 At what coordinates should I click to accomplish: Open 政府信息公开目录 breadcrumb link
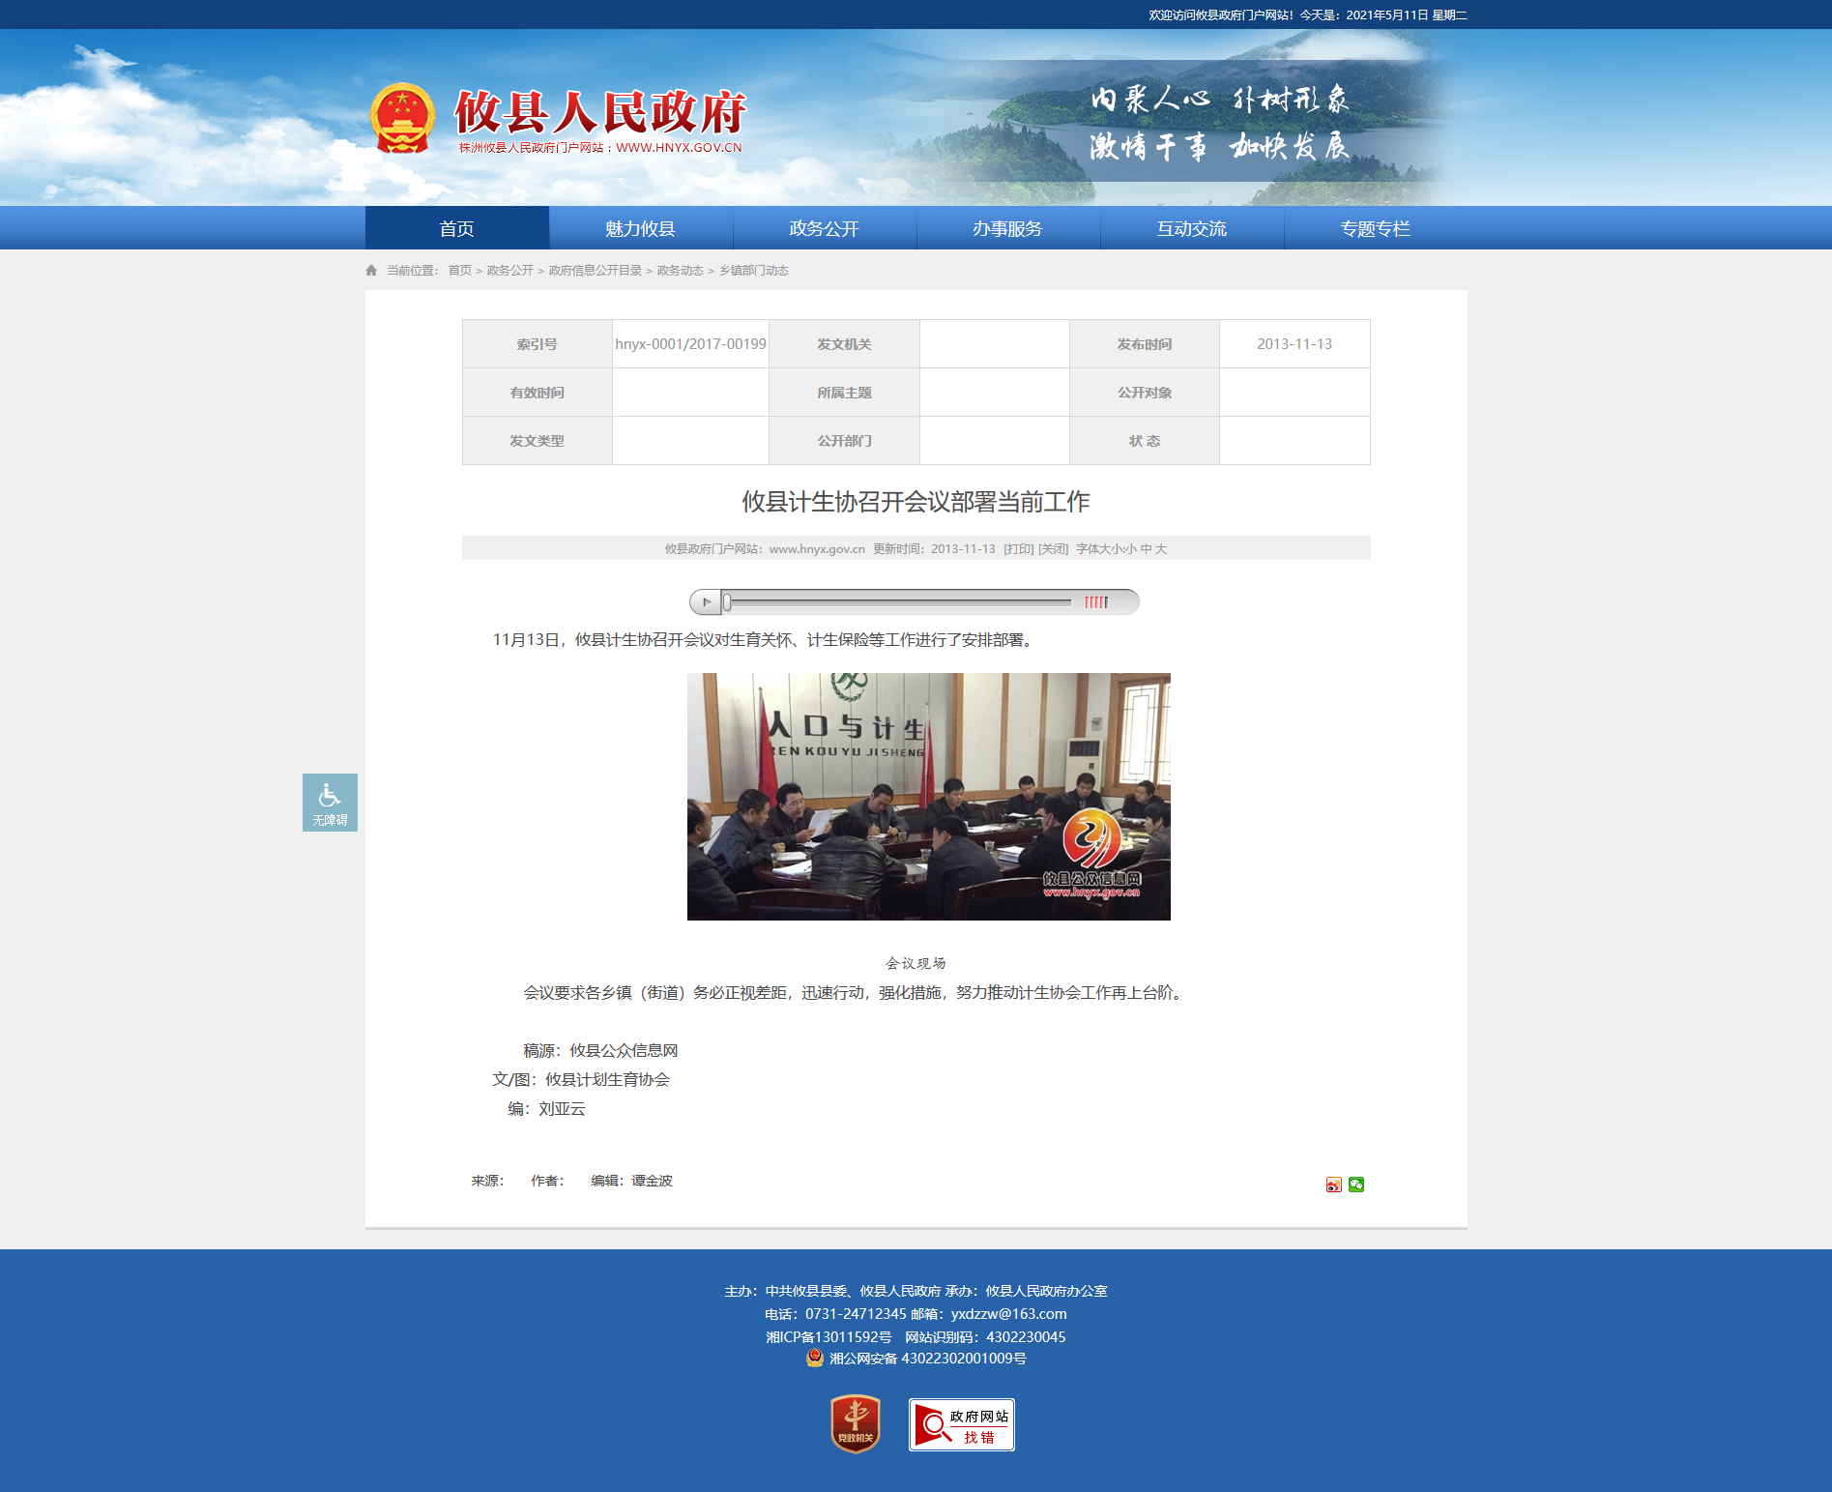(x=595, y=271)
